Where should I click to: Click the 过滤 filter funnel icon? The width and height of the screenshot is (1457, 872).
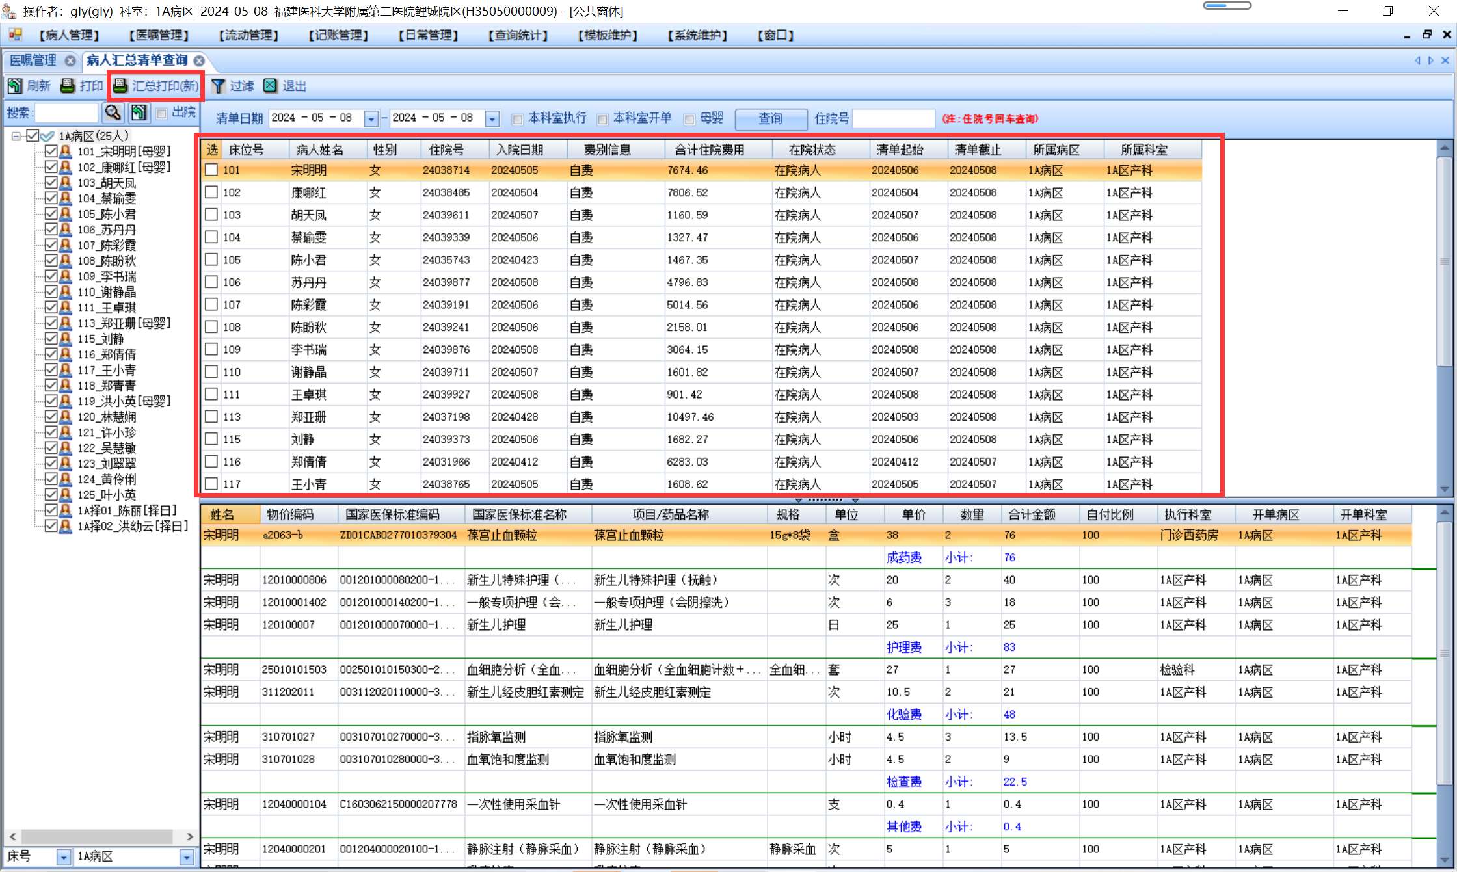click(x=219, y=86)
